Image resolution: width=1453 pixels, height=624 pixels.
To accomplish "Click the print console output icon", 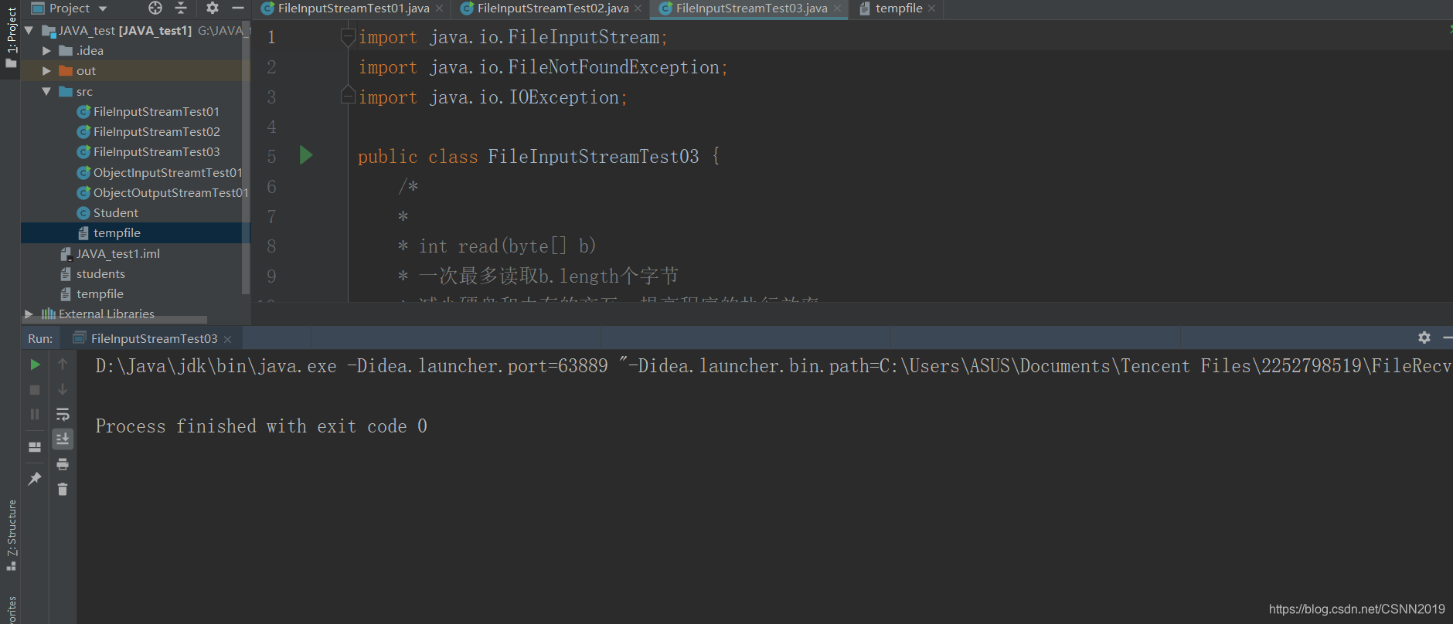I will 63,464.
